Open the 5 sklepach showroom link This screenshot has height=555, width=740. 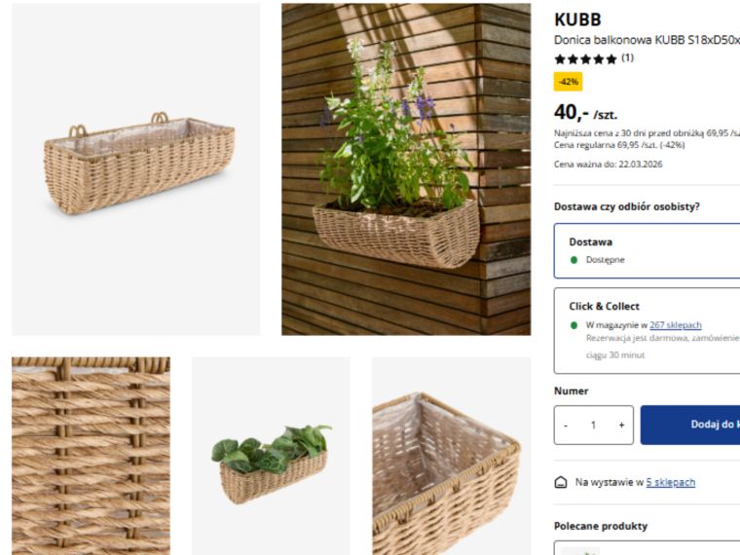[x=671, y=482]
